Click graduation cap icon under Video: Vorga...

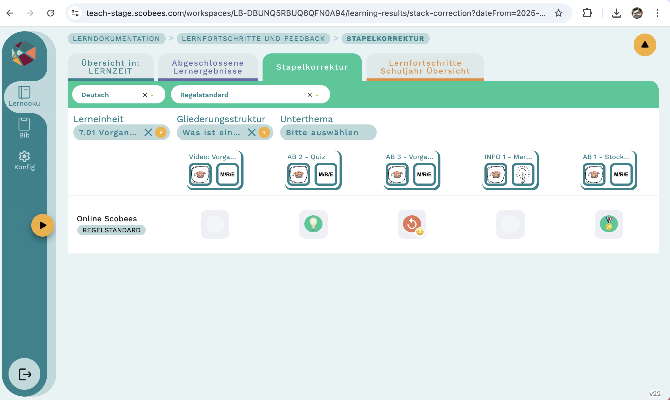(x=200, y=174)
